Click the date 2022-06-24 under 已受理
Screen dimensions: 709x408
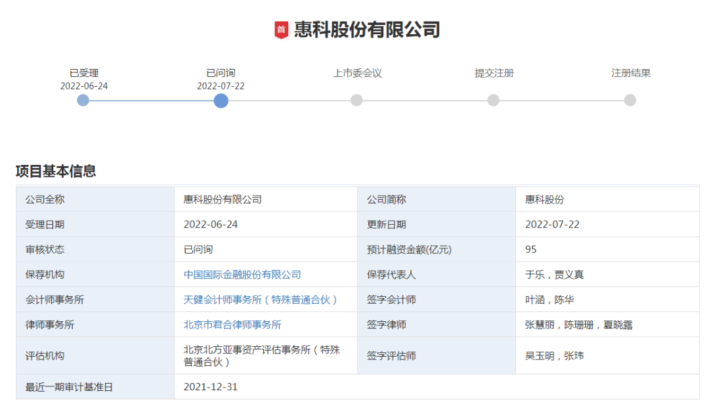click(84, 86)
